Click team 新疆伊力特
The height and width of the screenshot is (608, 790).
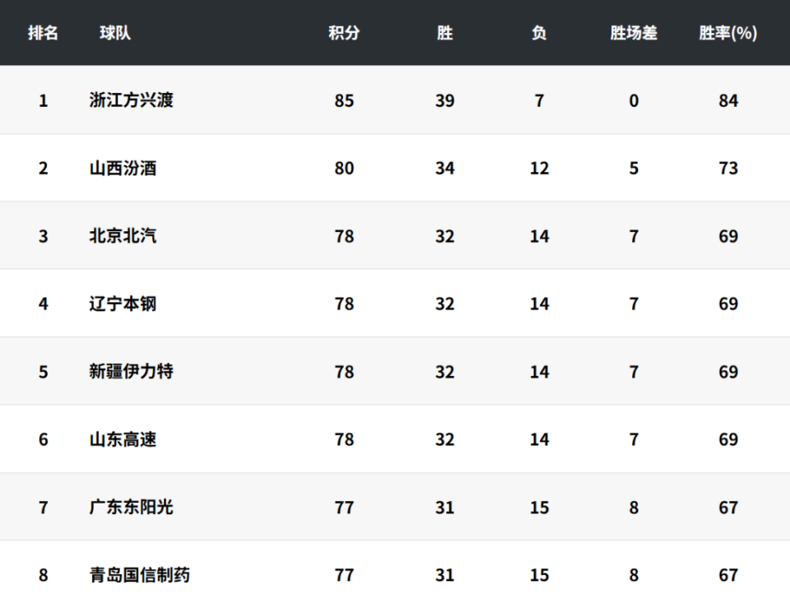coord(132,371)
